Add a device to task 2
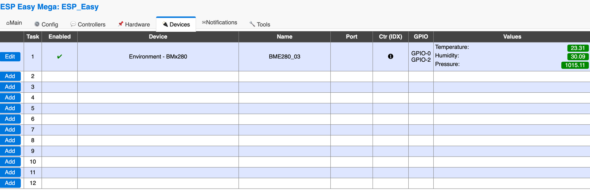Viewport: 590px width, 195px height. [x=10, y=76]
